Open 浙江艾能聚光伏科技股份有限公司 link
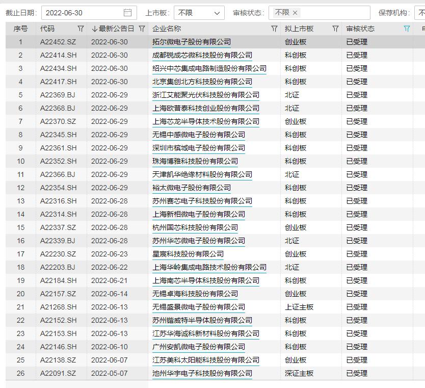 point(206,95)
